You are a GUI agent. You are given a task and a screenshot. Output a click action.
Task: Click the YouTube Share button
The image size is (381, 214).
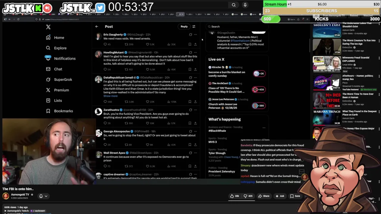pyautogui.click(x=264, y=196)
